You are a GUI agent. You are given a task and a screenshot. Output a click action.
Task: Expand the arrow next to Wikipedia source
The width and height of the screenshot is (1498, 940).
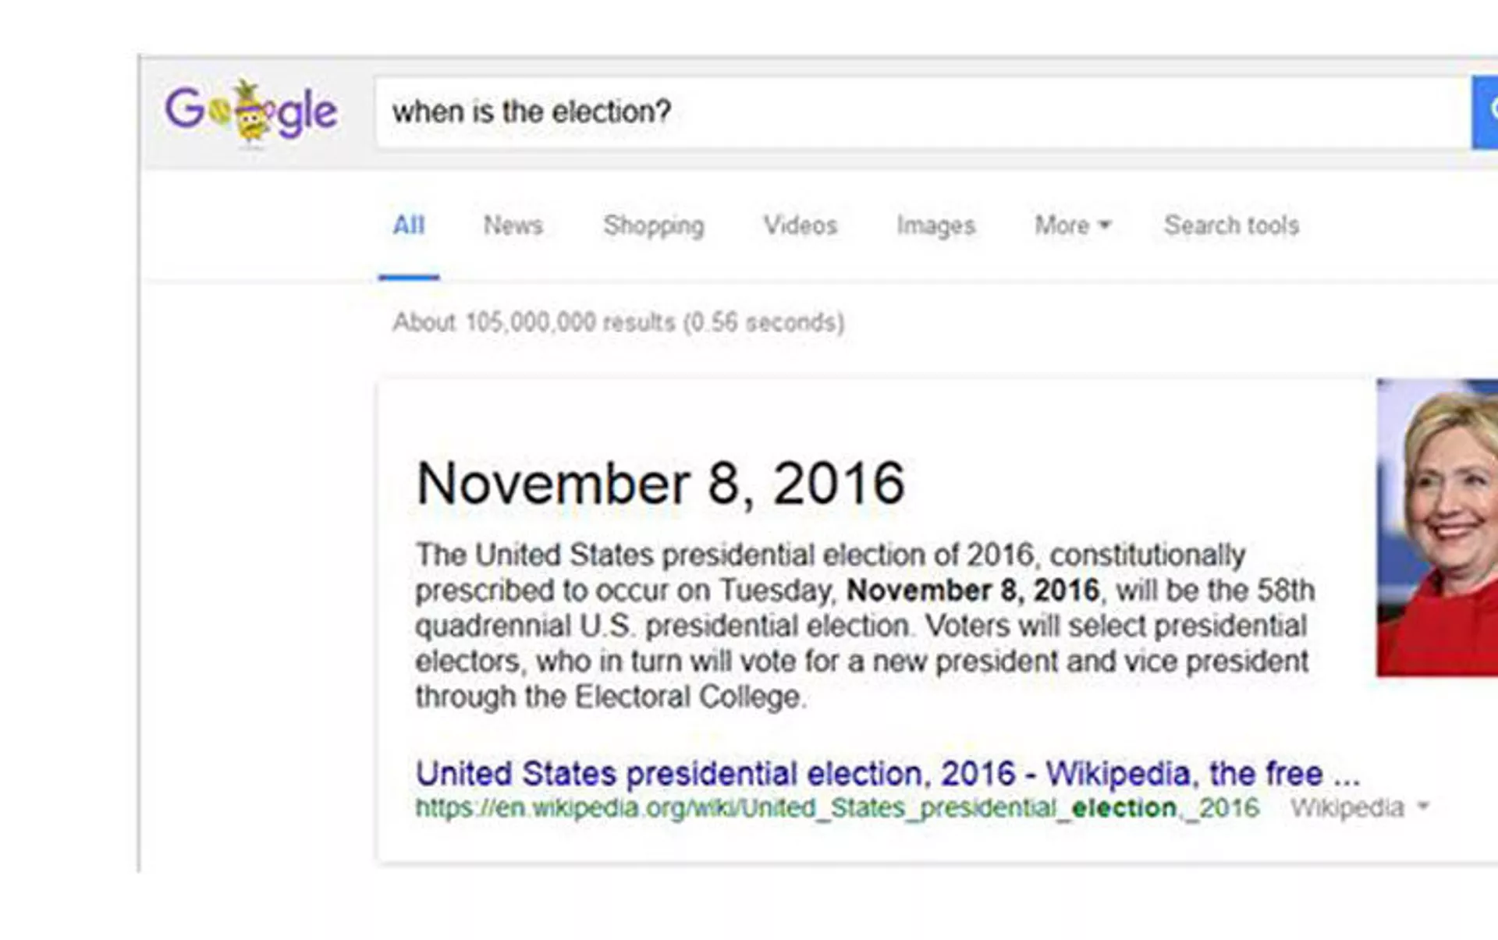tap(1423, 807)
